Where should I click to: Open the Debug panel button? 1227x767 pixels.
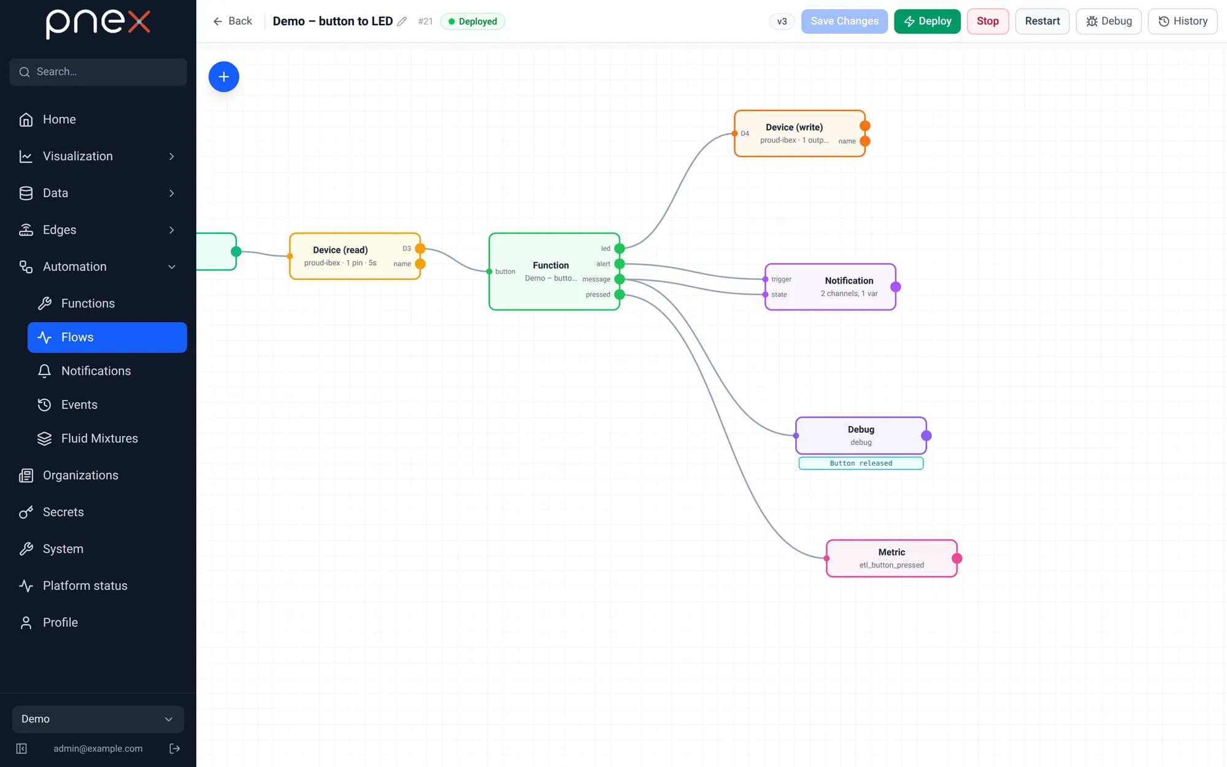coord(1109,21)
